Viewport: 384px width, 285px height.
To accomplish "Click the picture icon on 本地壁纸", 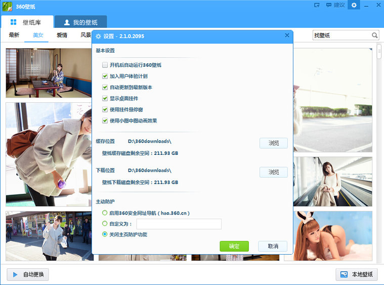I will click(x=344, y=274).
